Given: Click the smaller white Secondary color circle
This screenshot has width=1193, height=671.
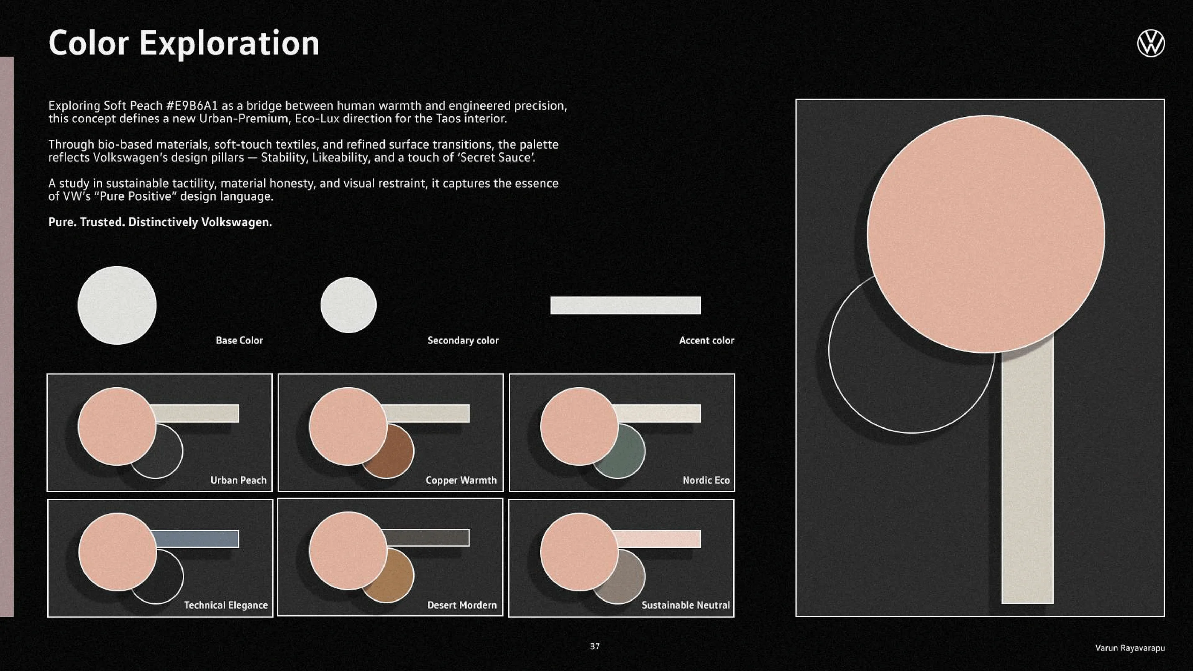Looking at the screenshot, I should pyautogui.click(x=348, y=305).
